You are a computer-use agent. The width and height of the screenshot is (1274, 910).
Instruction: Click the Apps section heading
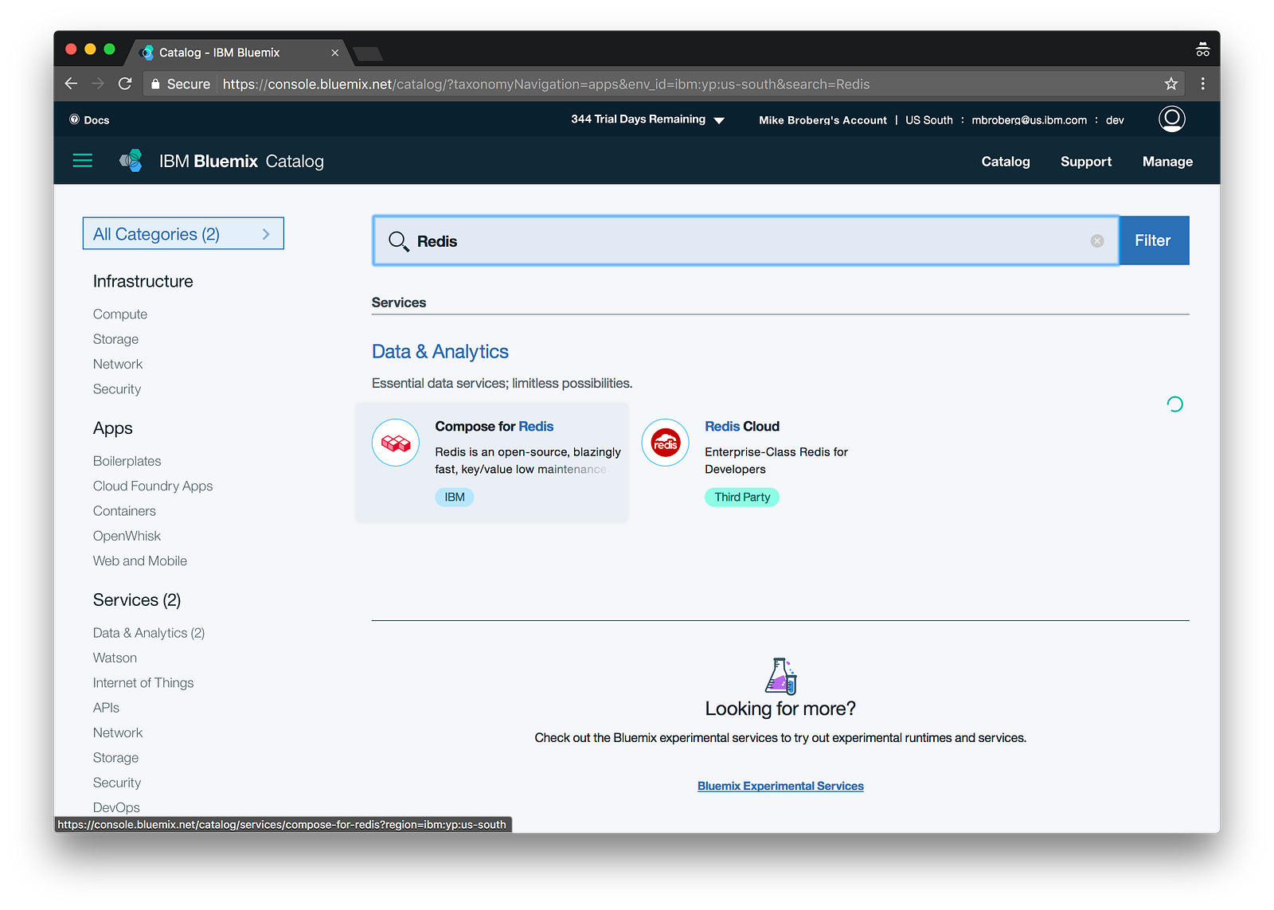point(113,428)
